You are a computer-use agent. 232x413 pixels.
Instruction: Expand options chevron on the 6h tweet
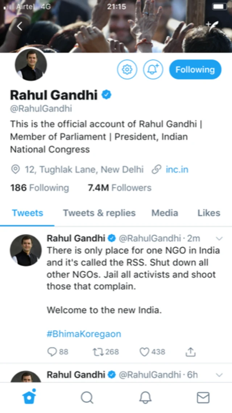(219, 375)
